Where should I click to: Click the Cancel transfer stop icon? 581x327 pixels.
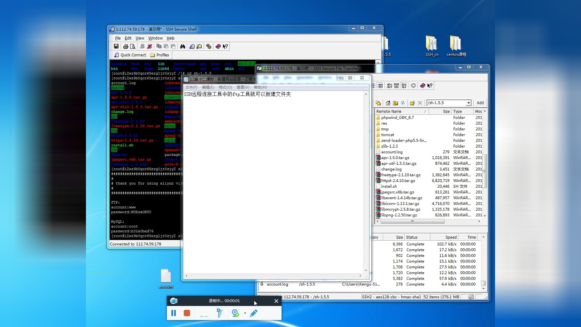tap(413, 86)
